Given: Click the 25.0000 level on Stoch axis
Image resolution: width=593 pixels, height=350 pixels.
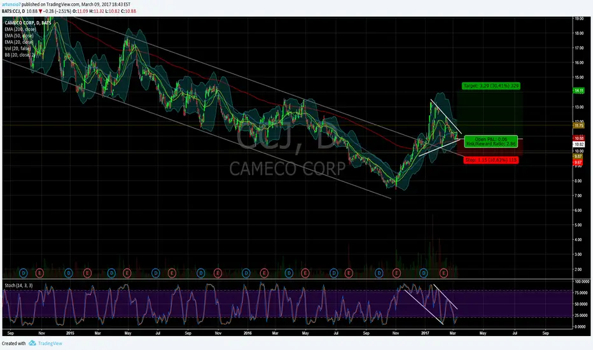Looking at the screenshot, I should tap(582, 316).
